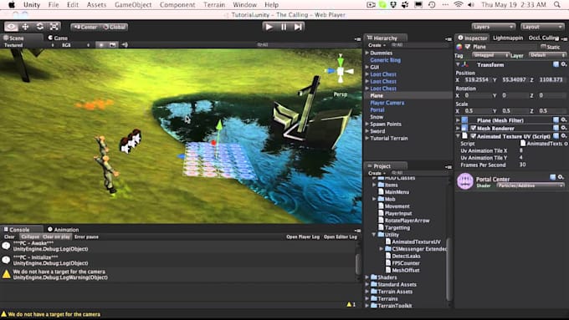569x320 pixels.
Task: Edit Frames Per Second field
Action: 543,165
